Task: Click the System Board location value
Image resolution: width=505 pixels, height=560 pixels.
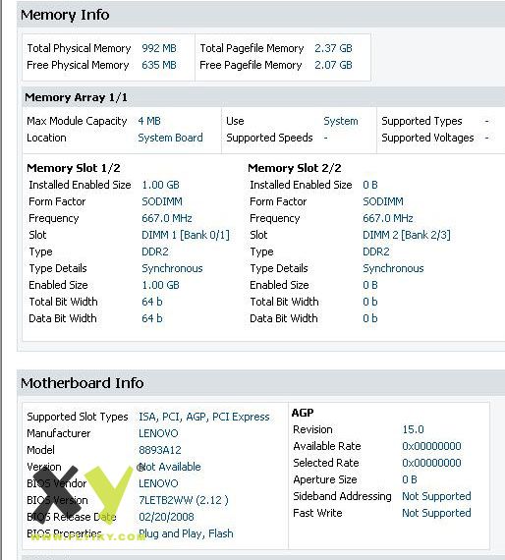Action: 170,138
